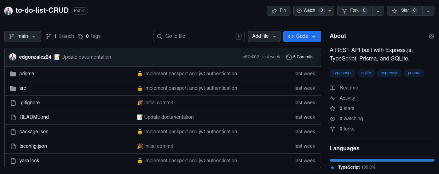Open the src folder
This screenshot has width=439, height=174.
pos(23,88)
